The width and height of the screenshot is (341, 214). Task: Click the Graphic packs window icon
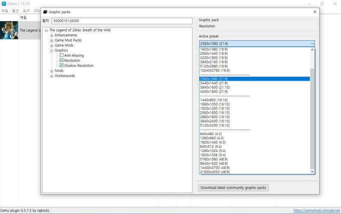pos(45,12)
